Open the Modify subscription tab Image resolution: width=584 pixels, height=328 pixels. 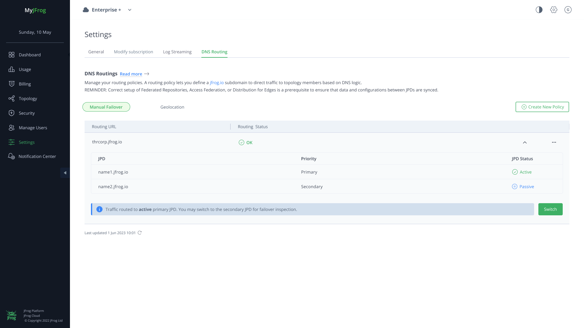coord(133,52)
